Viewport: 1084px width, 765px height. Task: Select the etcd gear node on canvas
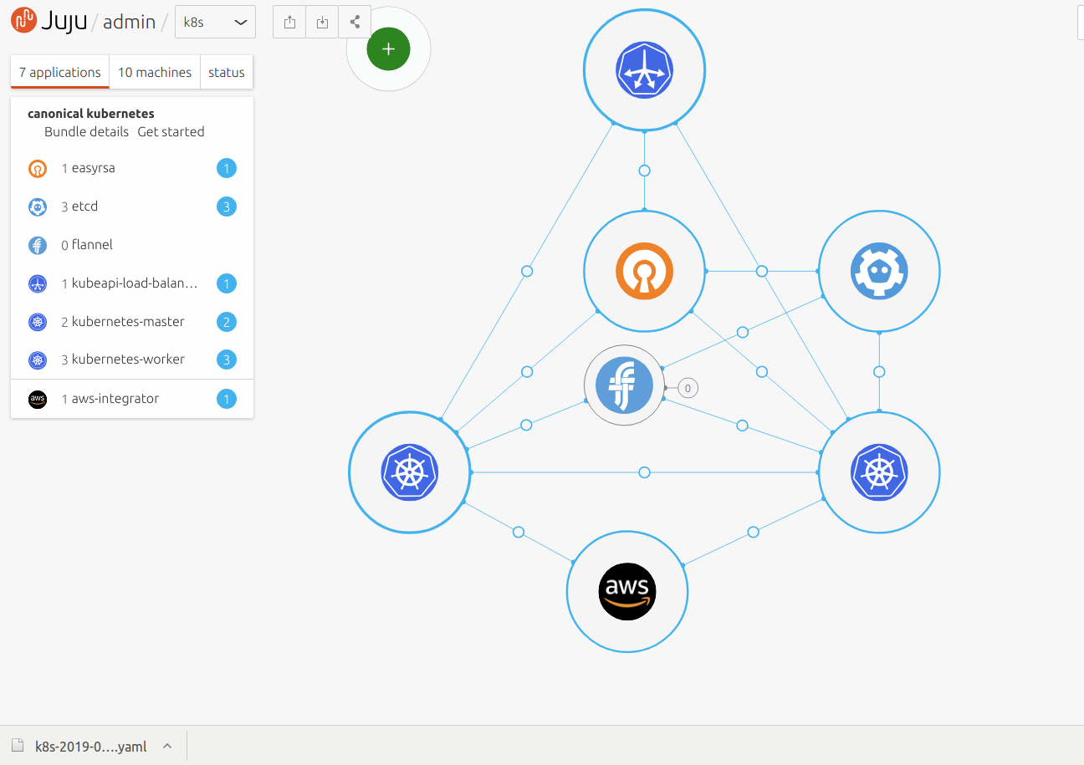tap(879, 271)
